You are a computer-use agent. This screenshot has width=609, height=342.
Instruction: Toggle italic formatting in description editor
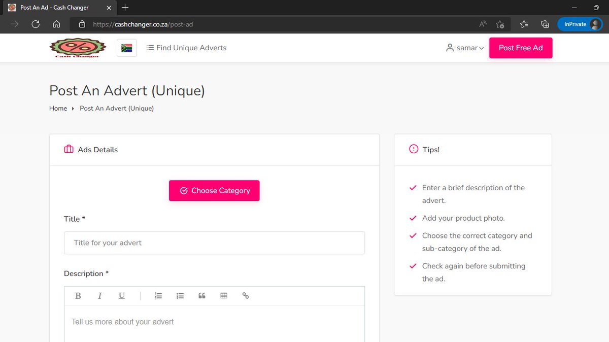[100, 296]
